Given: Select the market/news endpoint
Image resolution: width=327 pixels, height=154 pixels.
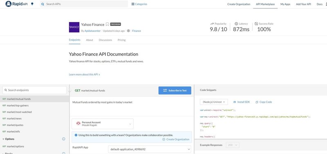Looking at the screenshot, I should click(34, 119).
